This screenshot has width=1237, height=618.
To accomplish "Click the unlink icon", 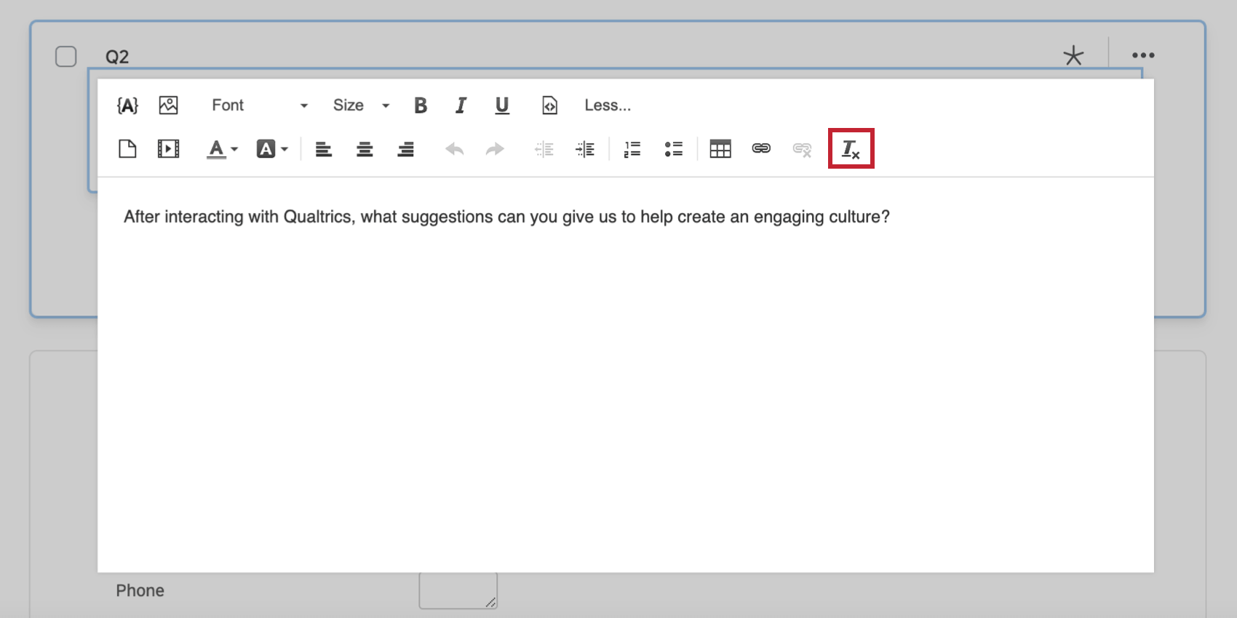I will pos(802,149).
